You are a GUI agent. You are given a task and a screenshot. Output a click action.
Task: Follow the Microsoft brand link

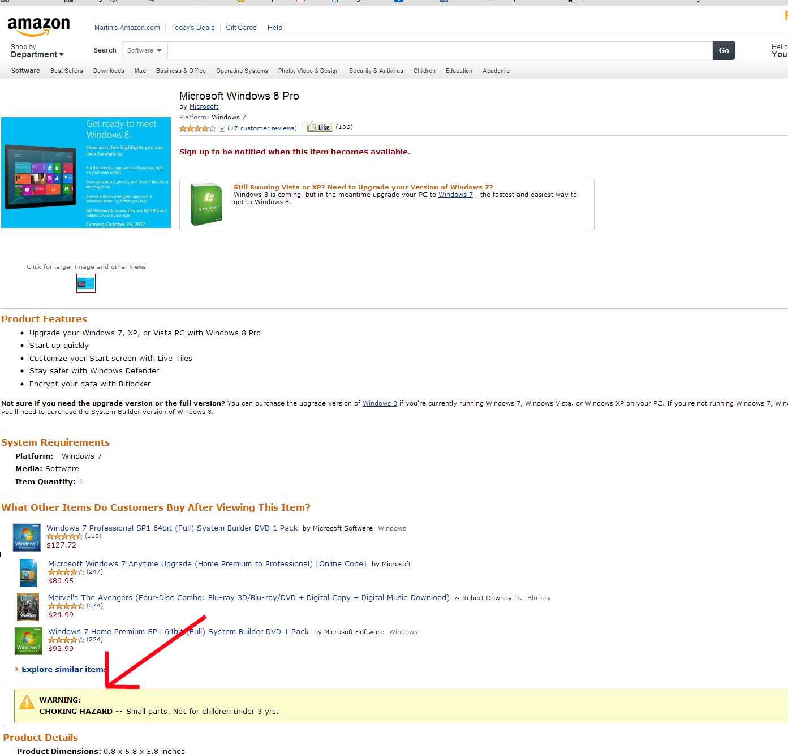tap(204, 106)
